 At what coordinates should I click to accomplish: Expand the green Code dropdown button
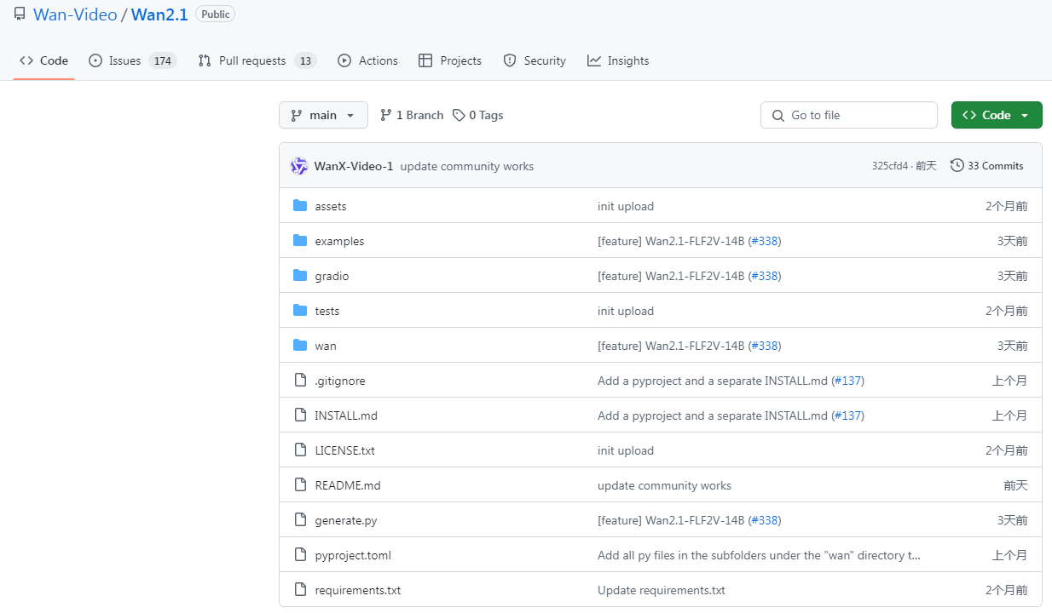(x=997, y=115)
